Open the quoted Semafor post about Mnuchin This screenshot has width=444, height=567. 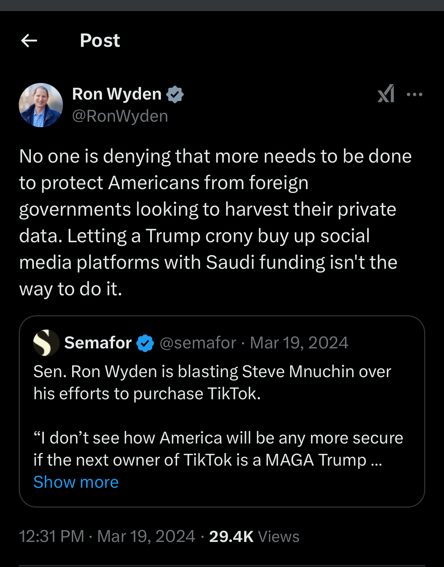tap(212, 382)
